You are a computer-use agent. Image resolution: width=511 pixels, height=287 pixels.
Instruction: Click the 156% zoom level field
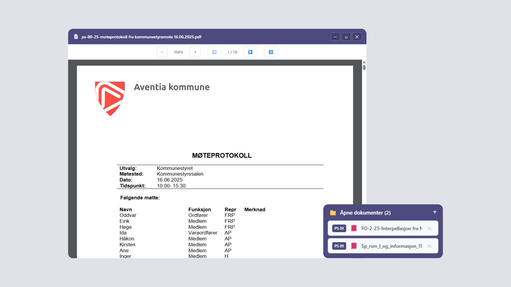pos(178,52)
